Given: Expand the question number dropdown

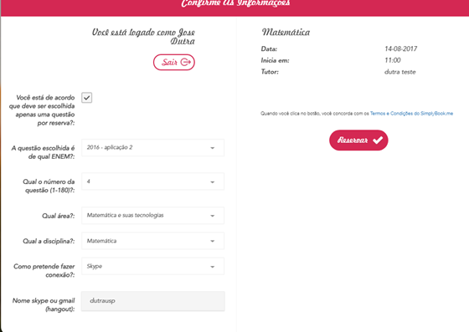Looking at the screenshot, I should 152,181.
